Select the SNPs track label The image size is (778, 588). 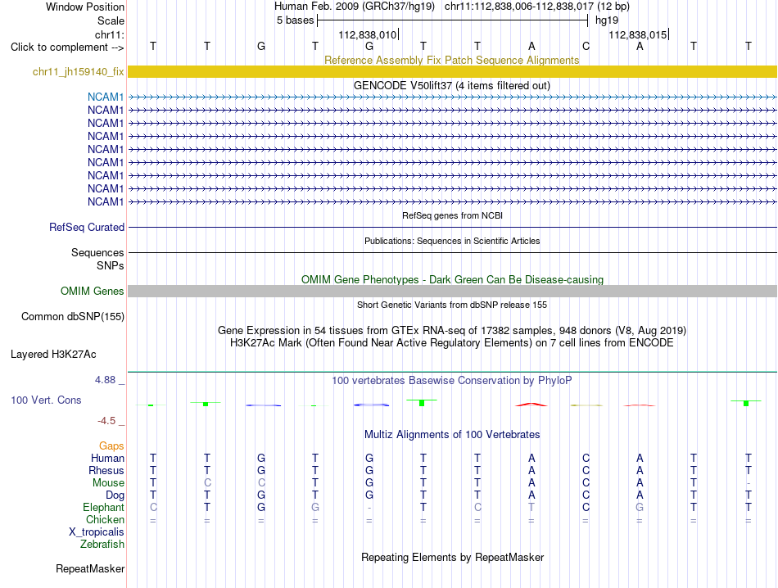pos(111,265)
